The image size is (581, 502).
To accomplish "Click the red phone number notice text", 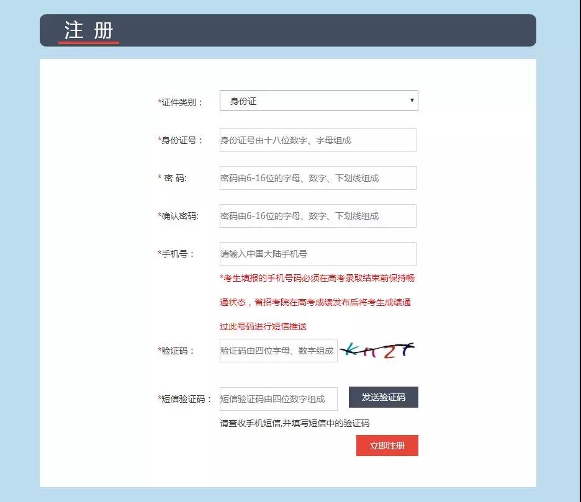I will 317,302.
